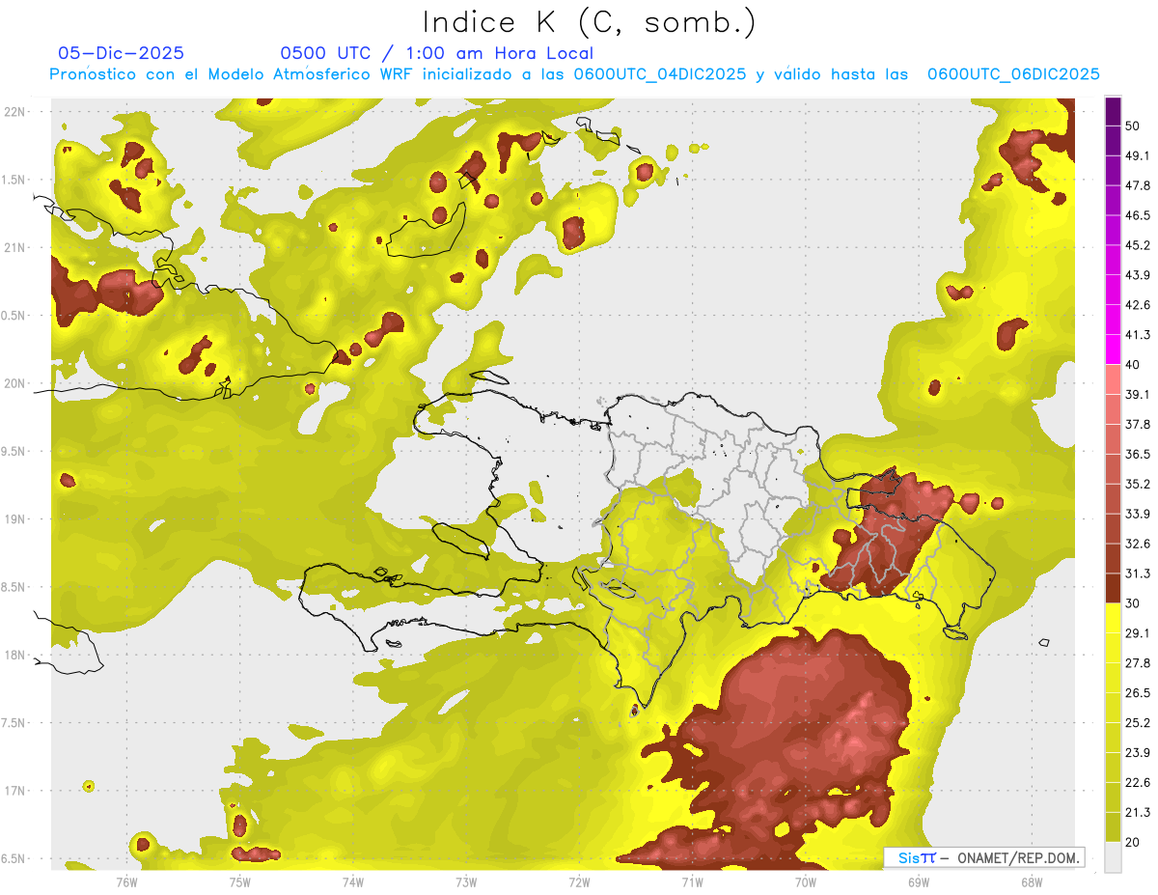This screenshot has height=895, width=1158.
Task: Click the longitude axis label '71W'
Action: 692,881
